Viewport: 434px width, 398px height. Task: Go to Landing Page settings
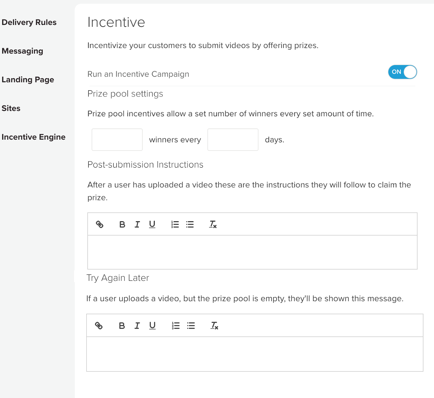pyautogui.click(x=28, y=80)
